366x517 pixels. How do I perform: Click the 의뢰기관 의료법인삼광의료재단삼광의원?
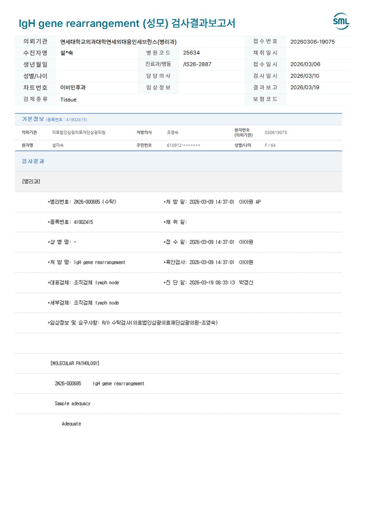(x=78, y=133)
